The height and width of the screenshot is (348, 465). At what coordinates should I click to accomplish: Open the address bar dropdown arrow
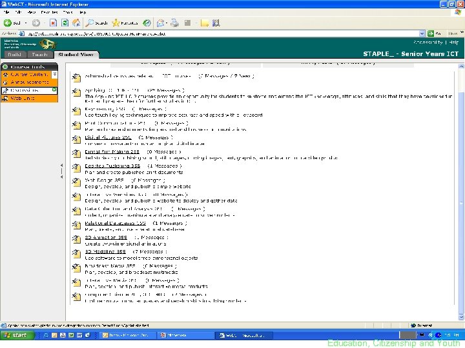(422, 34)
